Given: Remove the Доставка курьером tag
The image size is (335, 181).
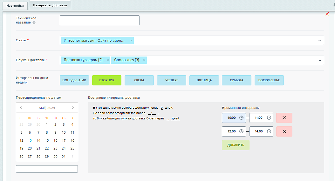Looking at the screenshot, I should coord(108,60).
